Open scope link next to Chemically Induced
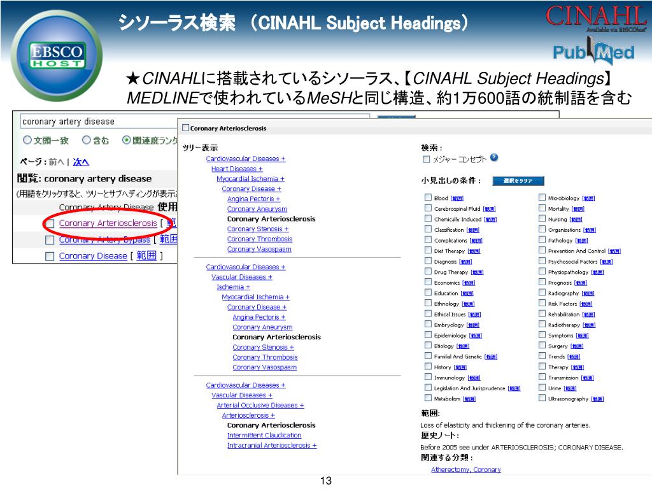The height and width of the screenshot is (489, 652). point(491,219)
